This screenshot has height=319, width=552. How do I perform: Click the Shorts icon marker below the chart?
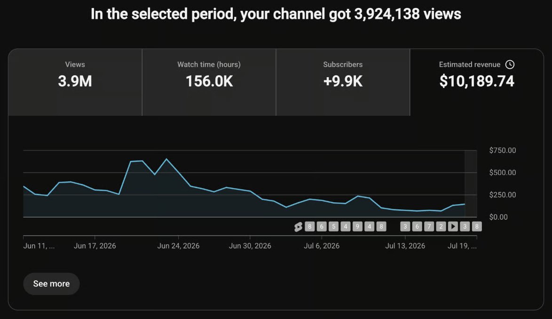point(298,227)
